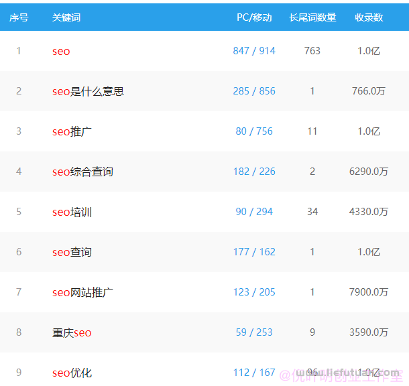Click the index value 847 / 914
Screen dimensions: 409x386
point(254,51)
